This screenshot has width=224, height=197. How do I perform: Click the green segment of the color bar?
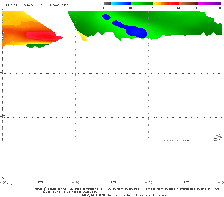click(142, 4)
